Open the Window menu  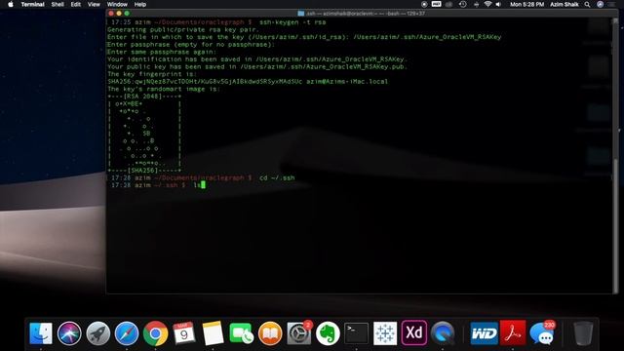coord(117,4)
